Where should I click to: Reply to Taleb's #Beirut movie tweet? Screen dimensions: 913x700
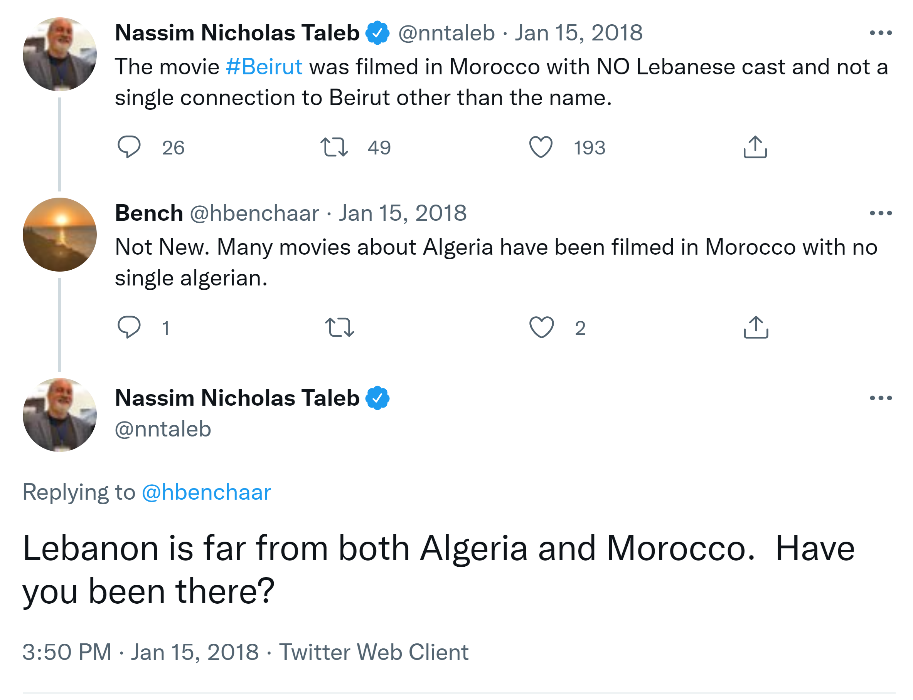[128, 147]
